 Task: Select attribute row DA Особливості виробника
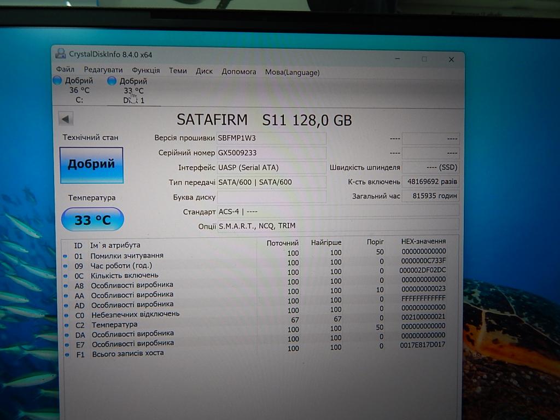click(x=254, y=331)
